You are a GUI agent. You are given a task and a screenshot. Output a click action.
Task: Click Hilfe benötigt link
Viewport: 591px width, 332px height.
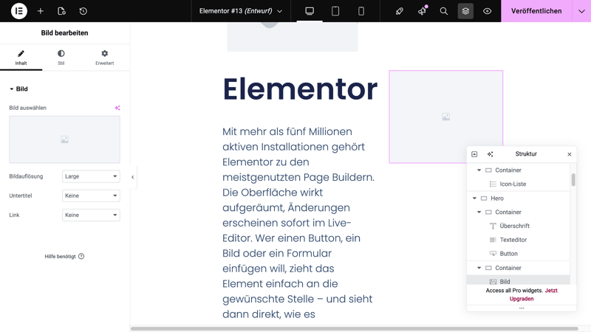64,256
